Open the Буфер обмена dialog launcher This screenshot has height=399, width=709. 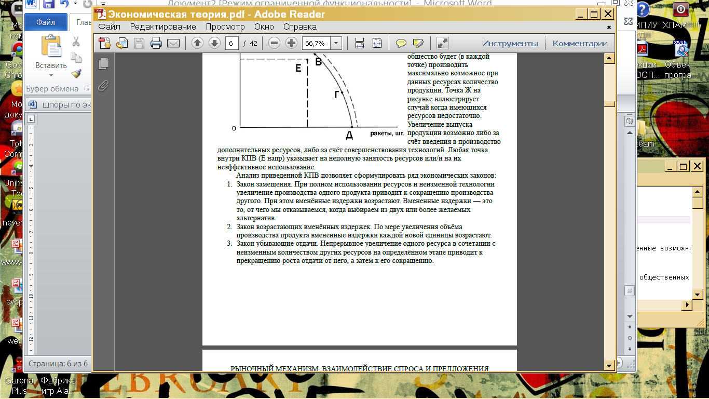(x=86, y=89)
